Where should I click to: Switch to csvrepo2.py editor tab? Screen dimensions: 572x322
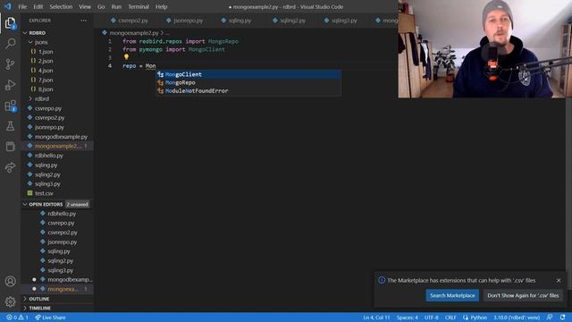click(x=130, y=21)
